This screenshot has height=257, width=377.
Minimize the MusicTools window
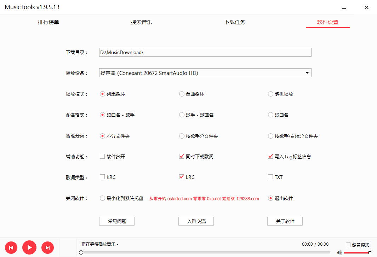tap(344, 8)
